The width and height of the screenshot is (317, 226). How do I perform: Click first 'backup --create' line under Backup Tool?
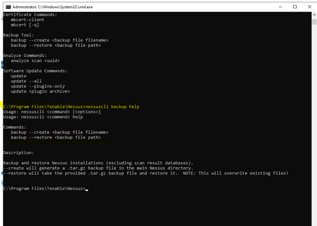pos(60,40)
